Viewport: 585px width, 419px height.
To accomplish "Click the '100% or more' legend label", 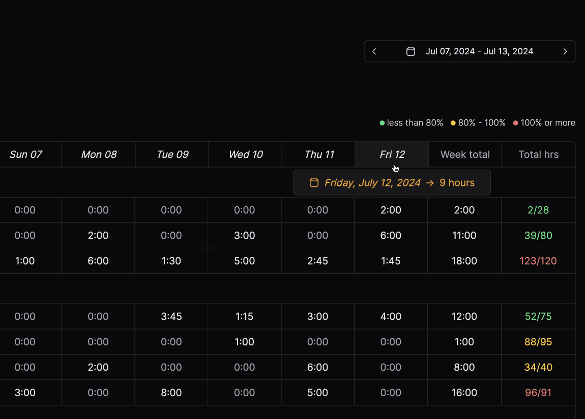I will [x=548, y=123].
